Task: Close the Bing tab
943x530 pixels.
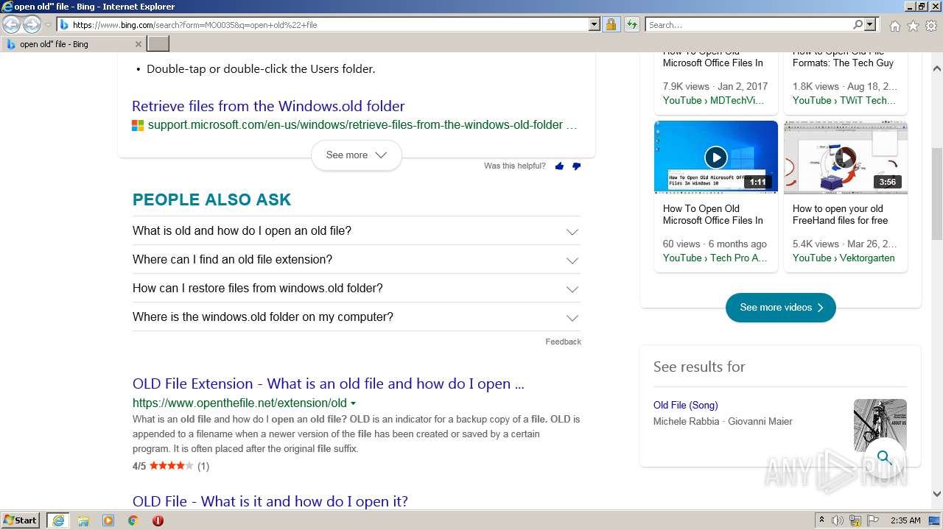Action: (138, 44)
